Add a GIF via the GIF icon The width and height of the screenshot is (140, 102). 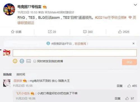click(22, 61)
